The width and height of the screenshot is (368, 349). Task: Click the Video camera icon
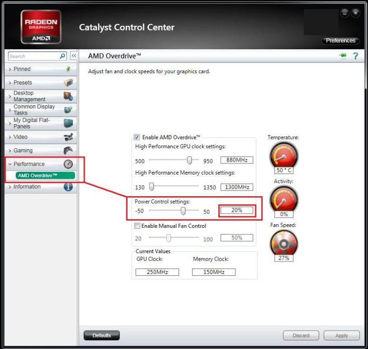pos(68,137)
